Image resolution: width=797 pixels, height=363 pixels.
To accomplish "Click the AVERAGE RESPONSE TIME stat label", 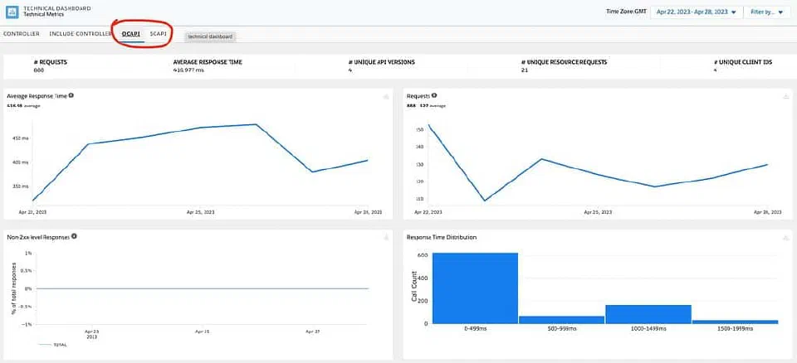I will (x=208, y=62).
